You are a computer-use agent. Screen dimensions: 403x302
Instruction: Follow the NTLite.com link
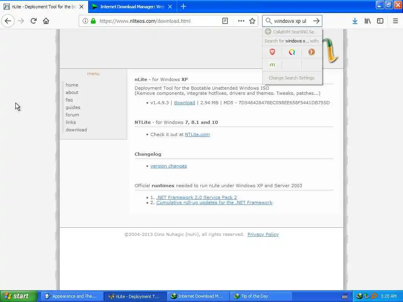point(197,134)
